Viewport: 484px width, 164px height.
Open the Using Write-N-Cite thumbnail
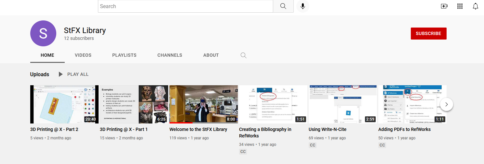click(x=343, y=104)
